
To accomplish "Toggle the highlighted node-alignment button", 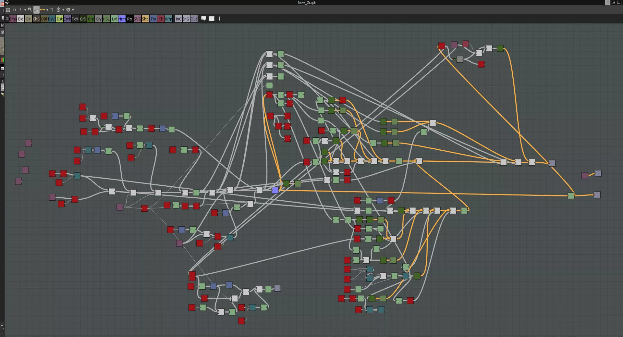I will [x=36, y=10].
